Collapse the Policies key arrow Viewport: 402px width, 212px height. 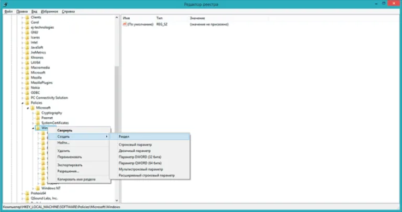coord(23,103)
